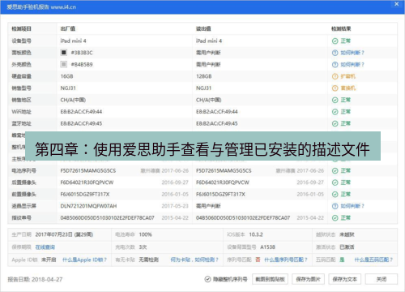Select read value NGJ31 in 销售型号 row
The image size is (405, 292).
pyautogui.click(x=204, y=88)
